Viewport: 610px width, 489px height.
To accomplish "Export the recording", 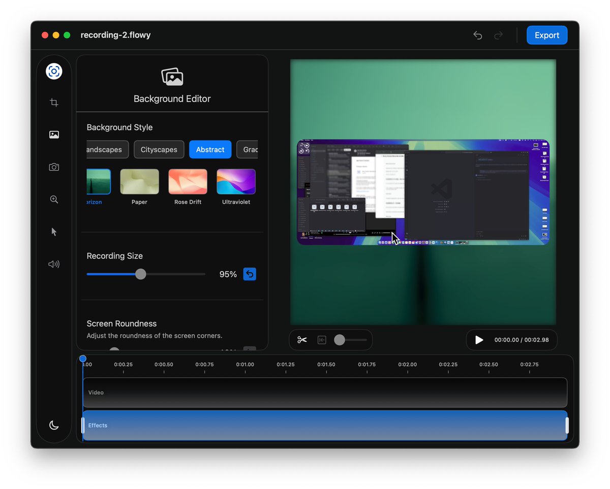I will click(547, 35).
